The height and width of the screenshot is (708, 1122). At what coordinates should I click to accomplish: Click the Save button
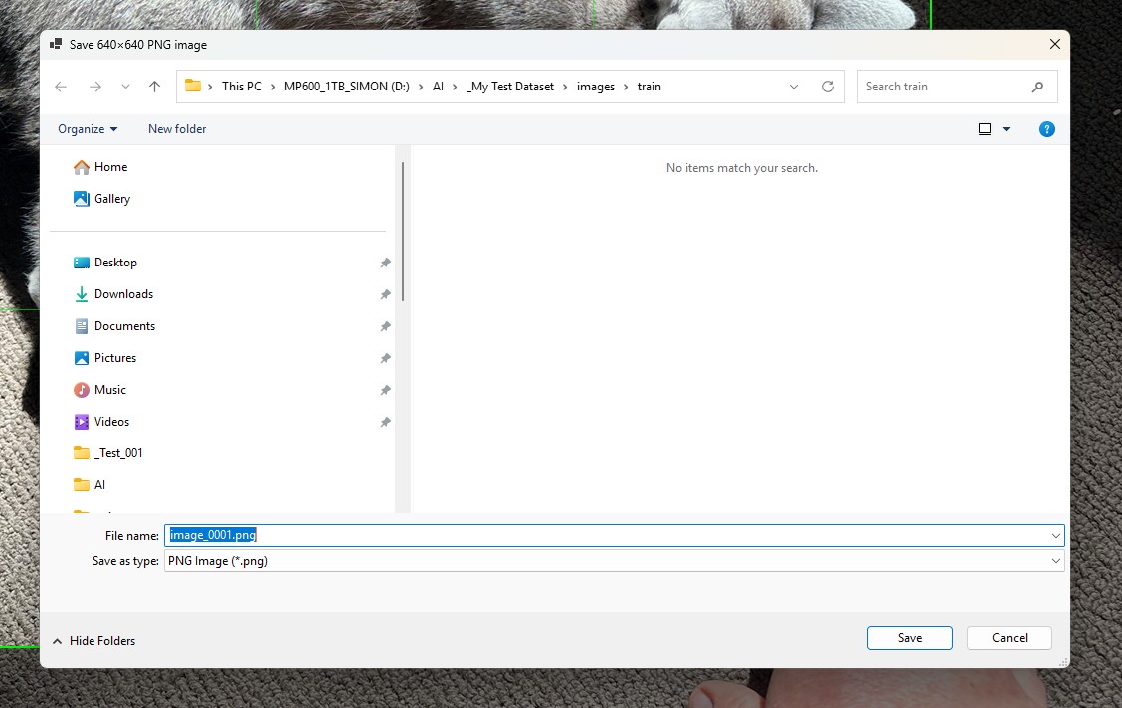coord(909,637)
